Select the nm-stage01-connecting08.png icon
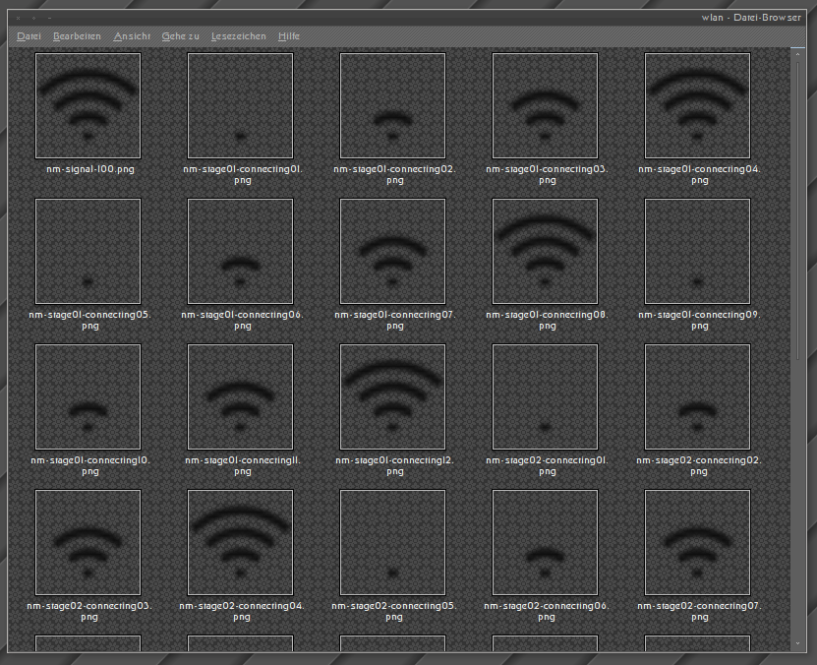 pos(545,251)
